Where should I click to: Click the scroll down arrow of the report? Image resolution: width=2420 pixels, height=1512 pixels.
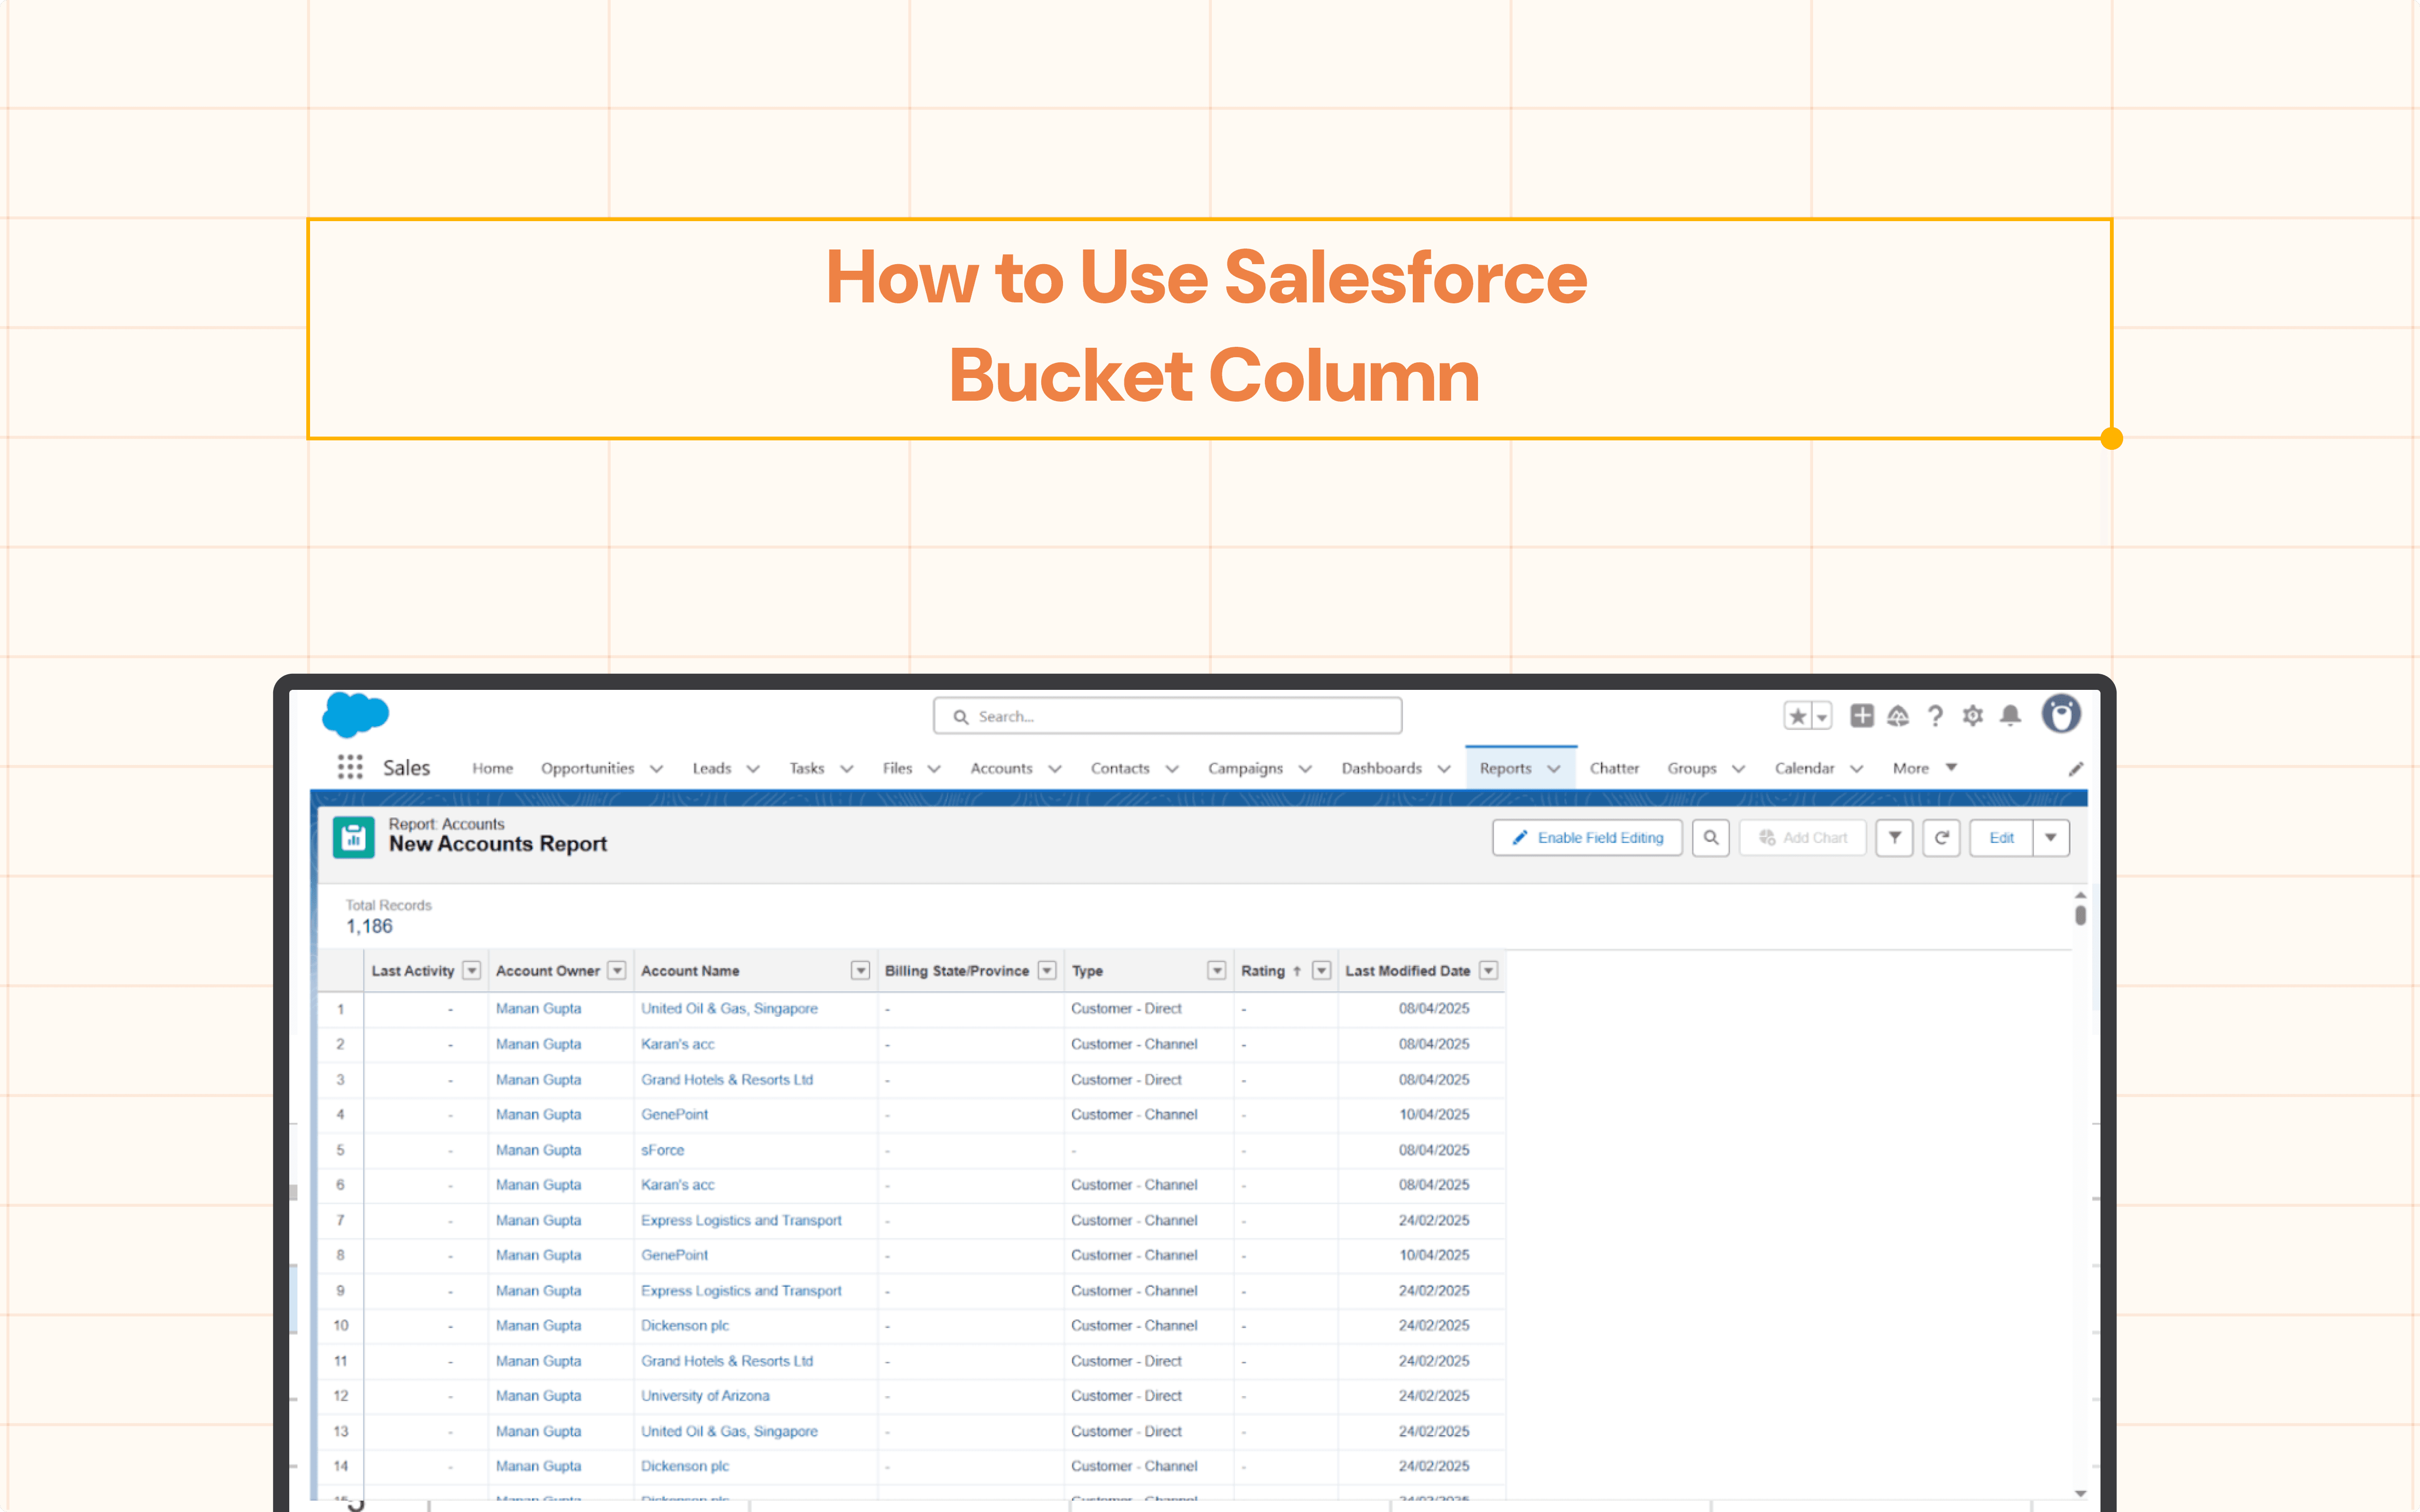pyautogui.click(x=2080, y=1493)
